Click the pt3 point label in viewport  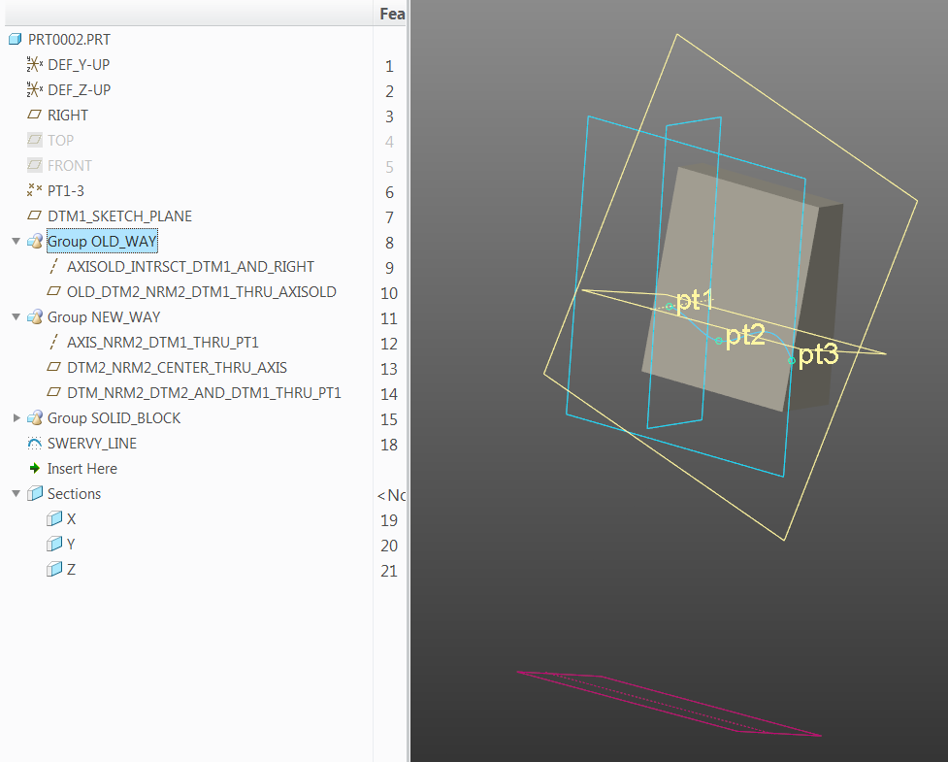point(819,354)
